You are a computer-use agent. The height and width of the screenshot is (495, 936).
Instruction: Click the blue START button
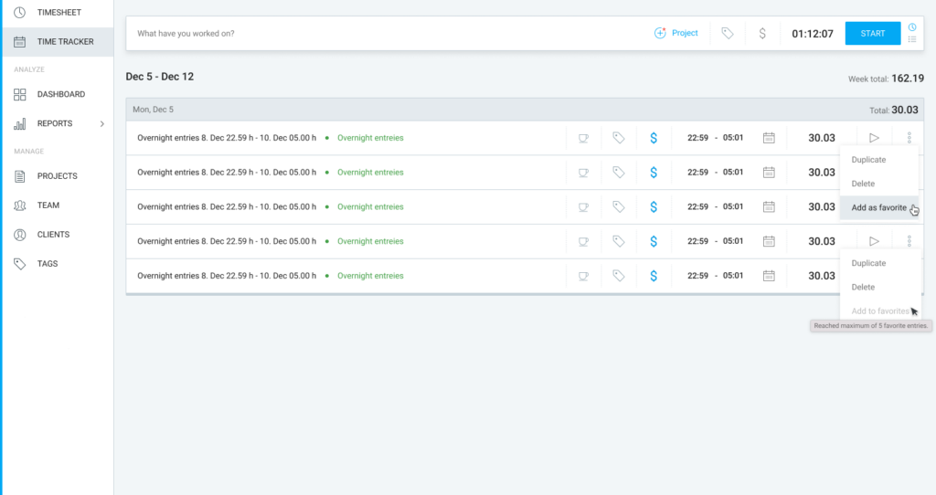(x=872, y=34)
